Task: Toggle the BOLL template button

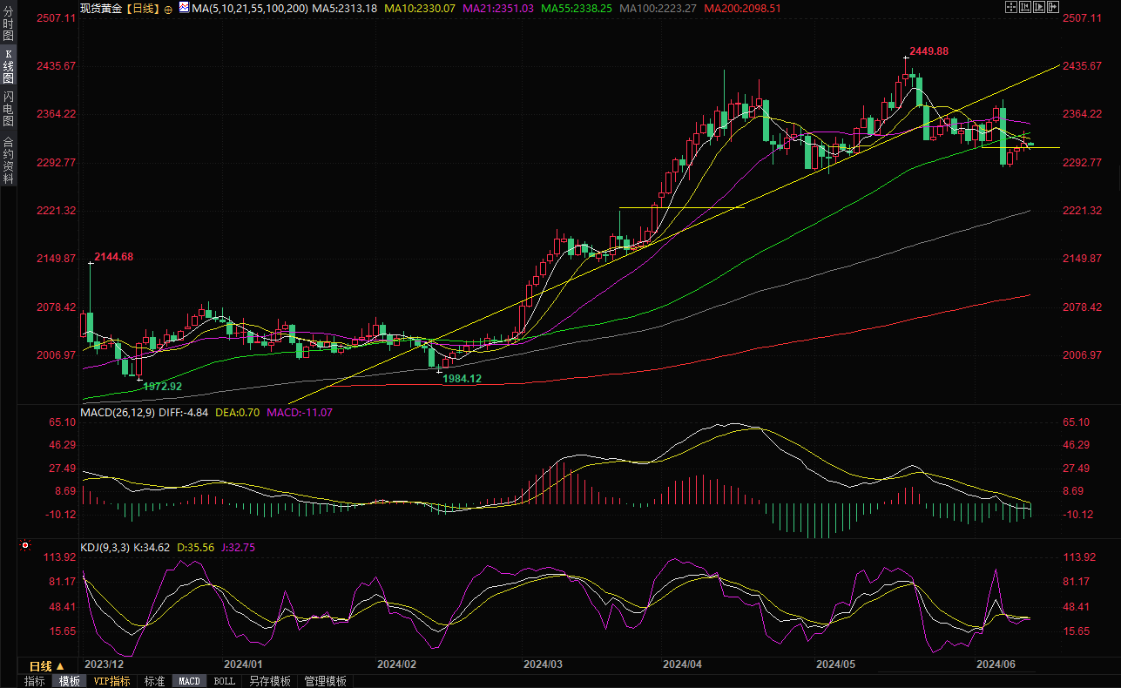Action: tap(224, 681)
